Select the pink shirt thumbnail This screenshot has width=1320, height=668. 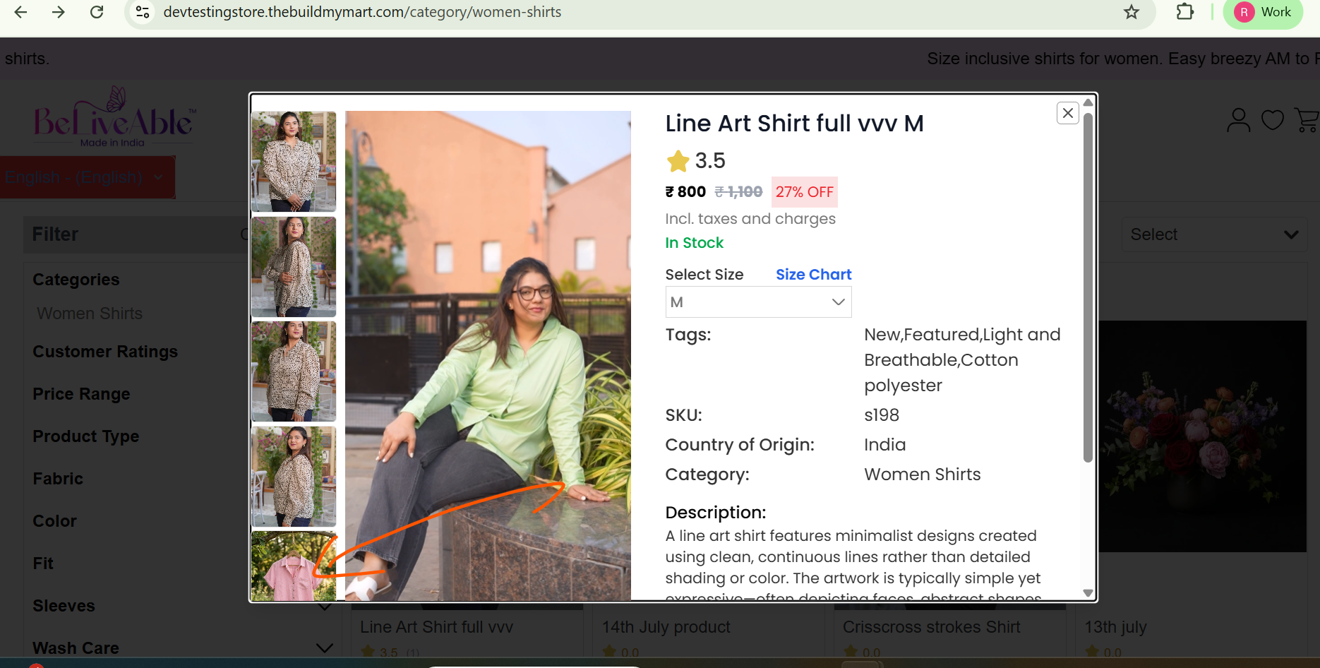(x=294, y=566)
